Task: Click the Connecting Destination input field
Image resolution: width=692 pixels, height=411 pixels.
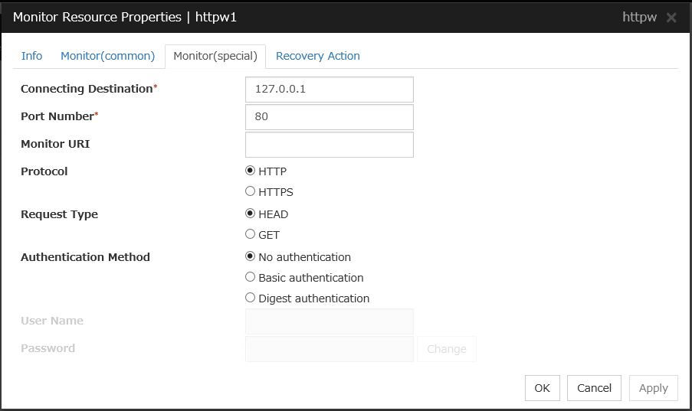Action: [329, 90]
